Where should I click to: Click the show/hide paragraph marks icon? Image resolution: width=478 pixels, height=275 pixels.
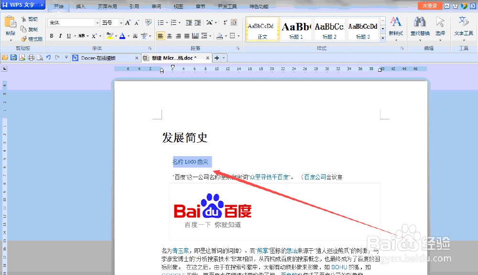[225, 22]
